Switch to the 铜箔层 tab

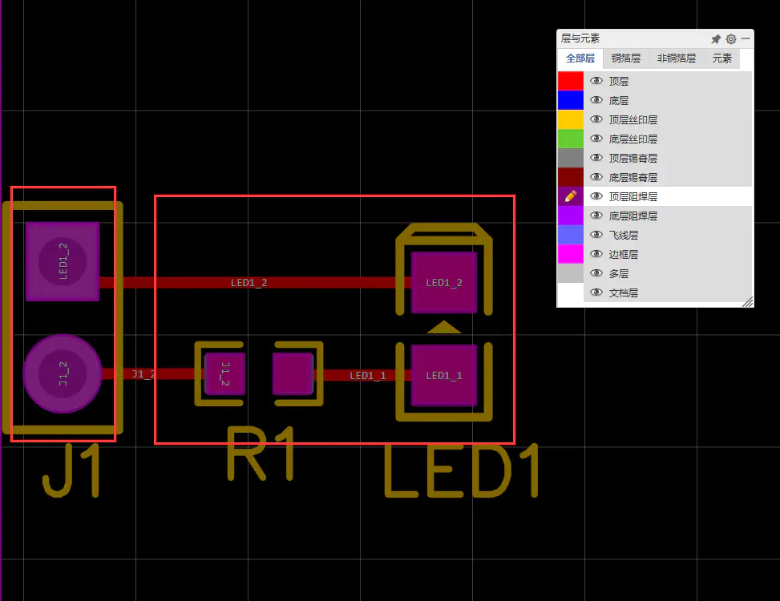[626, 58]
